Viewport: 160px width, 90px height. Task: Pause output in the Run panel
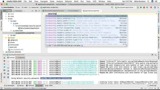pos(4,64)
